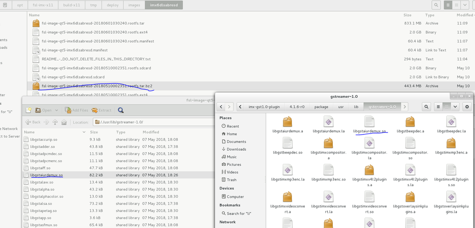Select libgstimxcompositor.la file icon

click(370, 143)
